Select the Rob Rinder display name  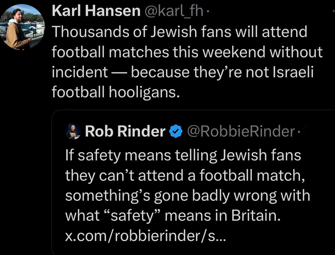tap(125, 131)
